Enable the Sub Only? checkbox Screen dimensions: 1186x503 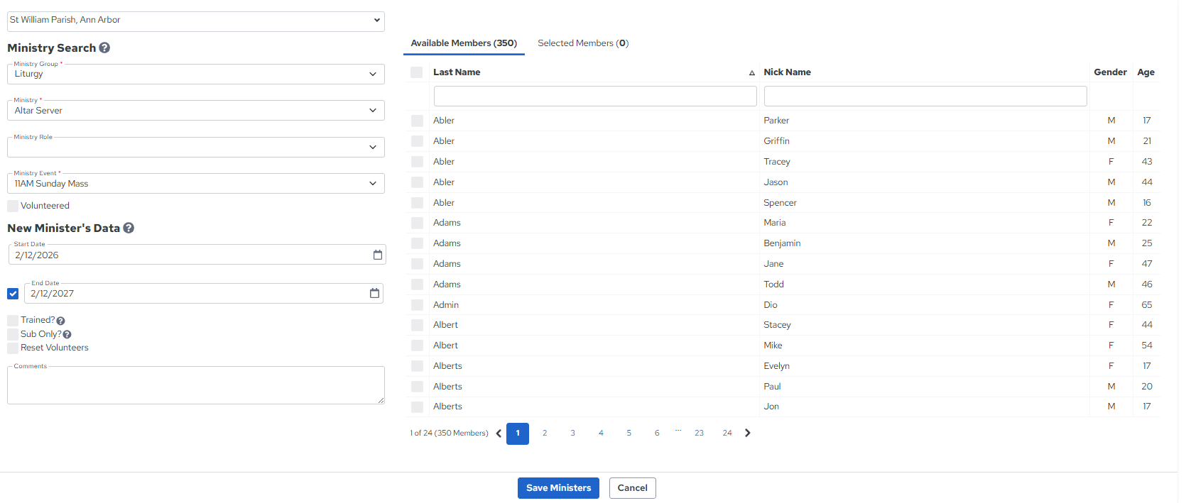tap(13, 334)
